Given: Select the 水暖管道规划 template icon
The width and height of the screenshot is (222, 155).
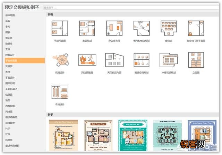Looking at the screenshot, I should pos(169,60).
